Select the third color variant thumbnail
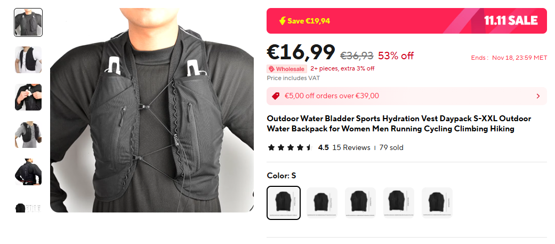Screen dimensions: 555x244 [x=360, y=202]
